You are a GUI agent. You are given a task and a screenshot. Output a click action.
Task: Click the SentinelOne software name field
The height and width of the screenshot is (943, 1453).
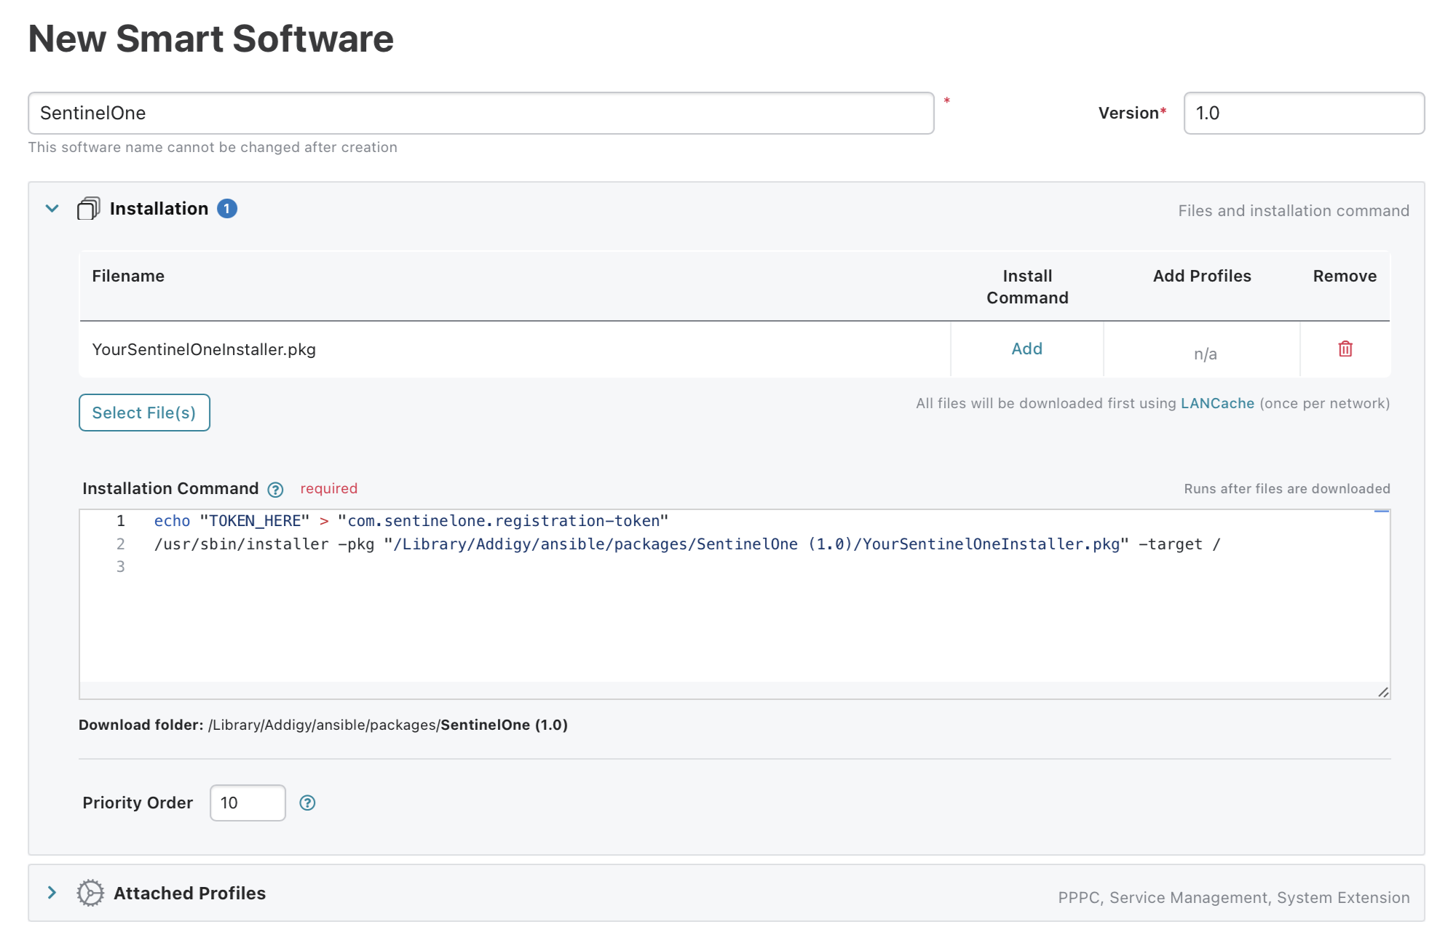pos(480,113)
